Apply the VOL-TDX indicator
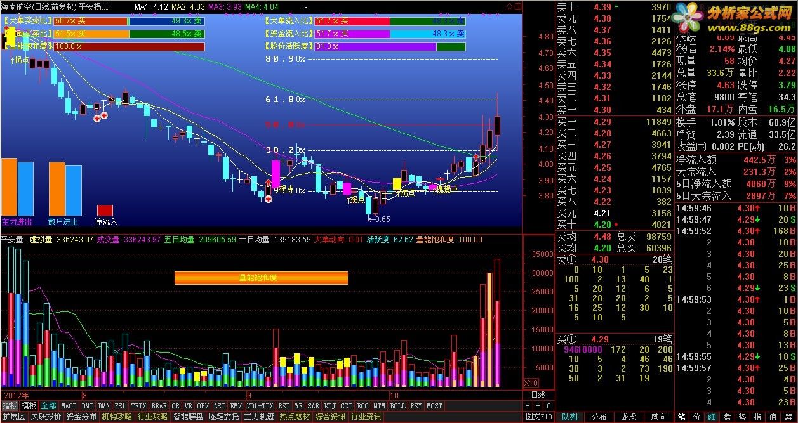Image resolution: width=798 pixels, height=423 pixels. coord(260,406)
